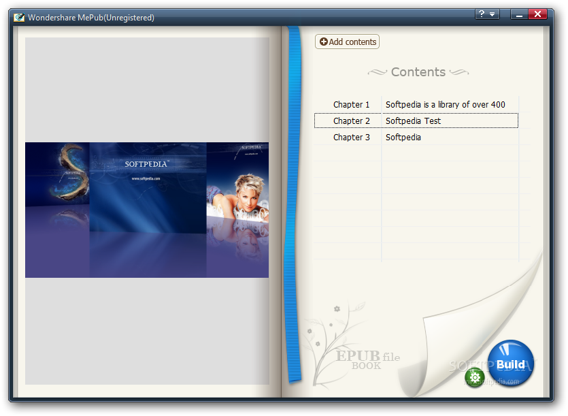Screen dimensions: 568x416
Task: Click the Wondershare MePub app icon
Action: (x=19, y=18)
